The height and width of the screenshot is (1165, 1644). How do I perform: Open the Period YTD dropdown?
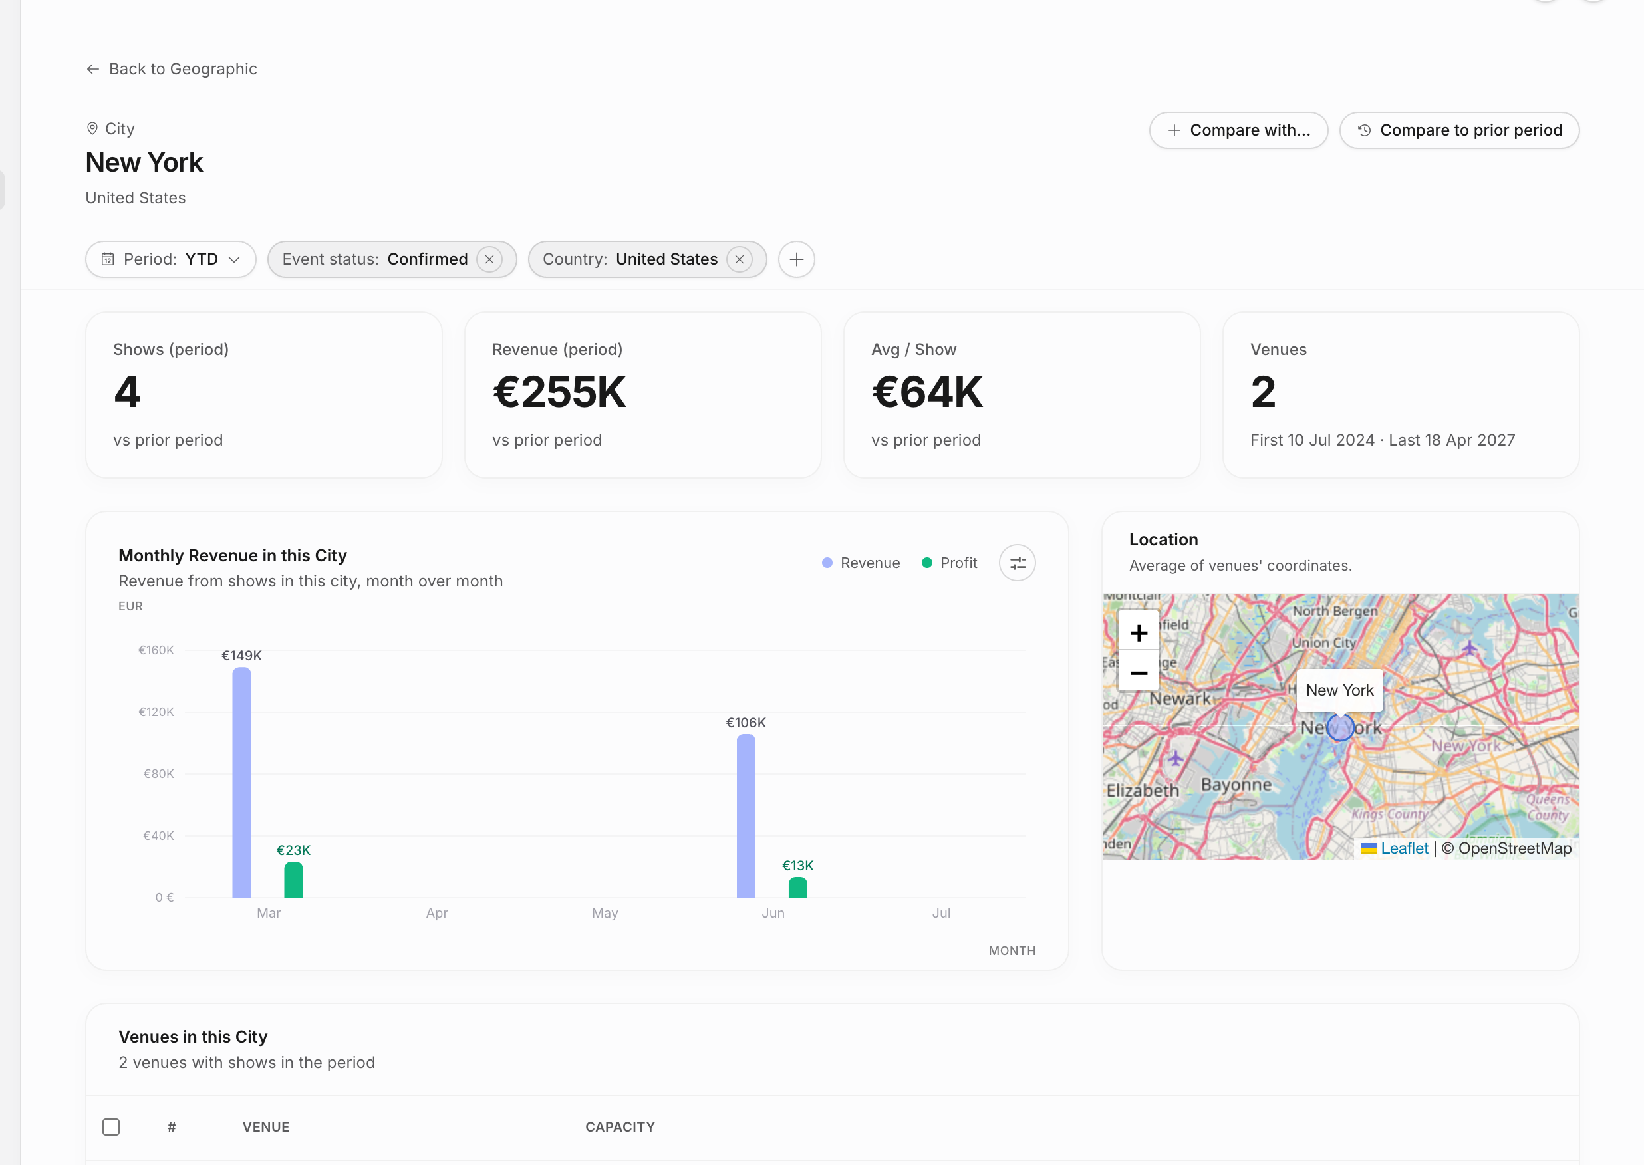[x=171, y=259]
